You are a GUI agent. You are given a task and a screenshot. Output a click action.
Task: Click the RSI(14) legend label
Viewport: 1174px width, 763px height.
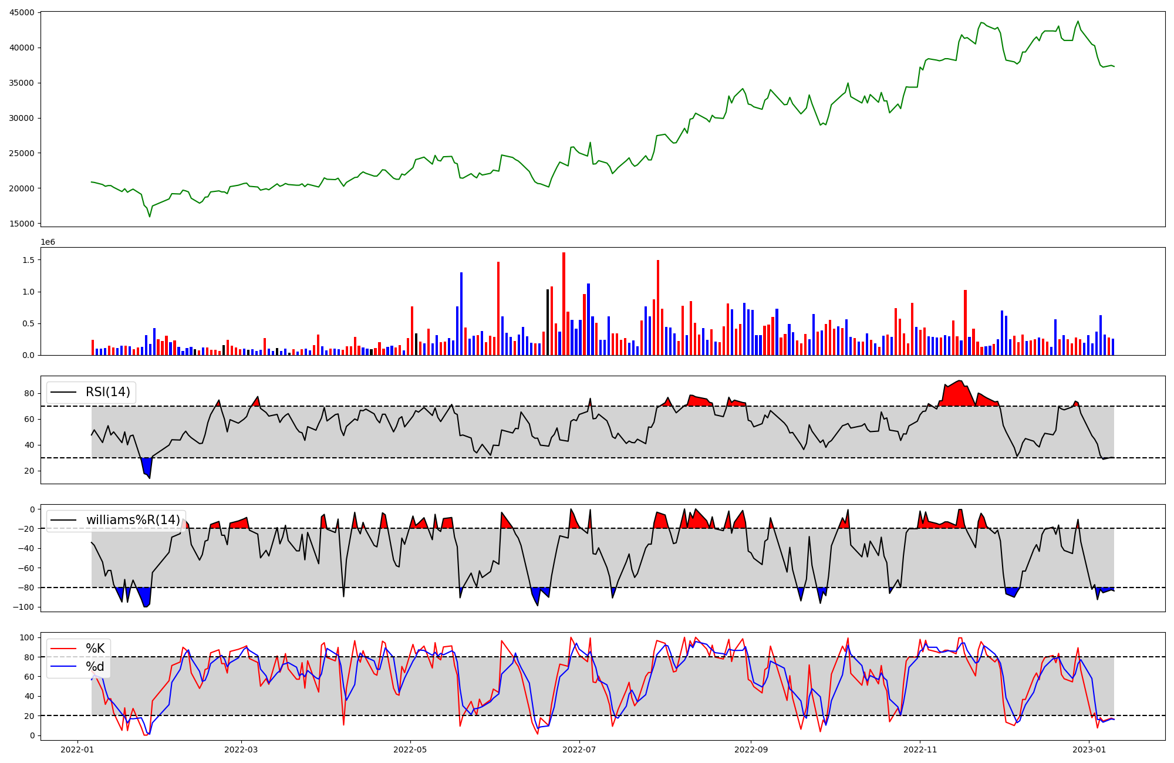tap(108, 392)
